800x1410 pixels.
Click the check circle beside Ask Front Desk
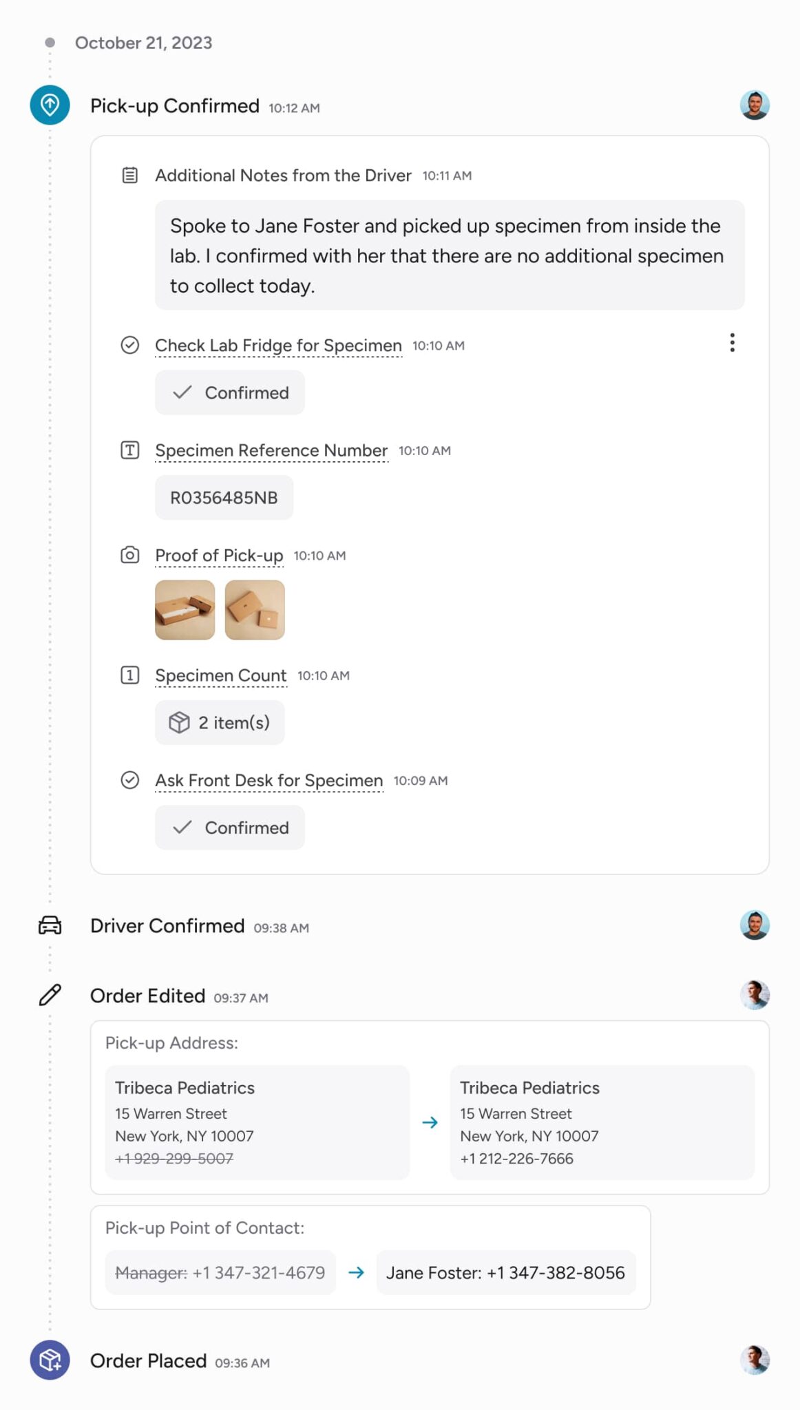click(129, 780)
